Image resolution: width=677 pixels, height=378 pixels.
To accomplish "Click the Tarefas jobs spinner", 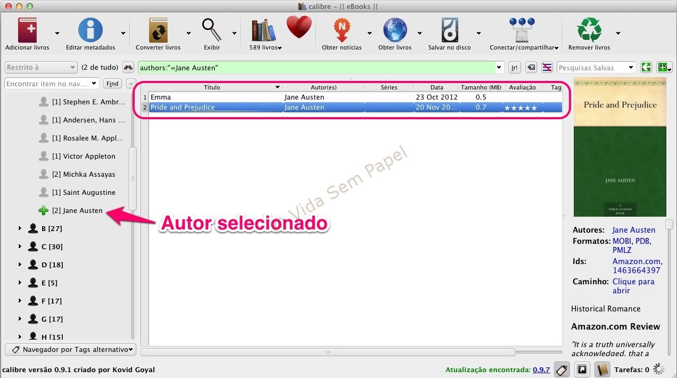I will click(659, 369).
